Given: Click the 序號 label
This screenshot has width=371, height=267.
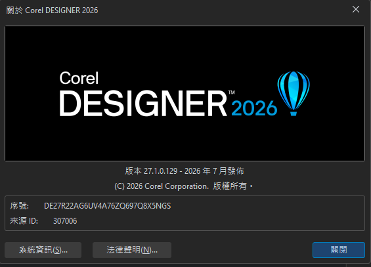Looking at the screenshot, I should [x=20, y=206].
